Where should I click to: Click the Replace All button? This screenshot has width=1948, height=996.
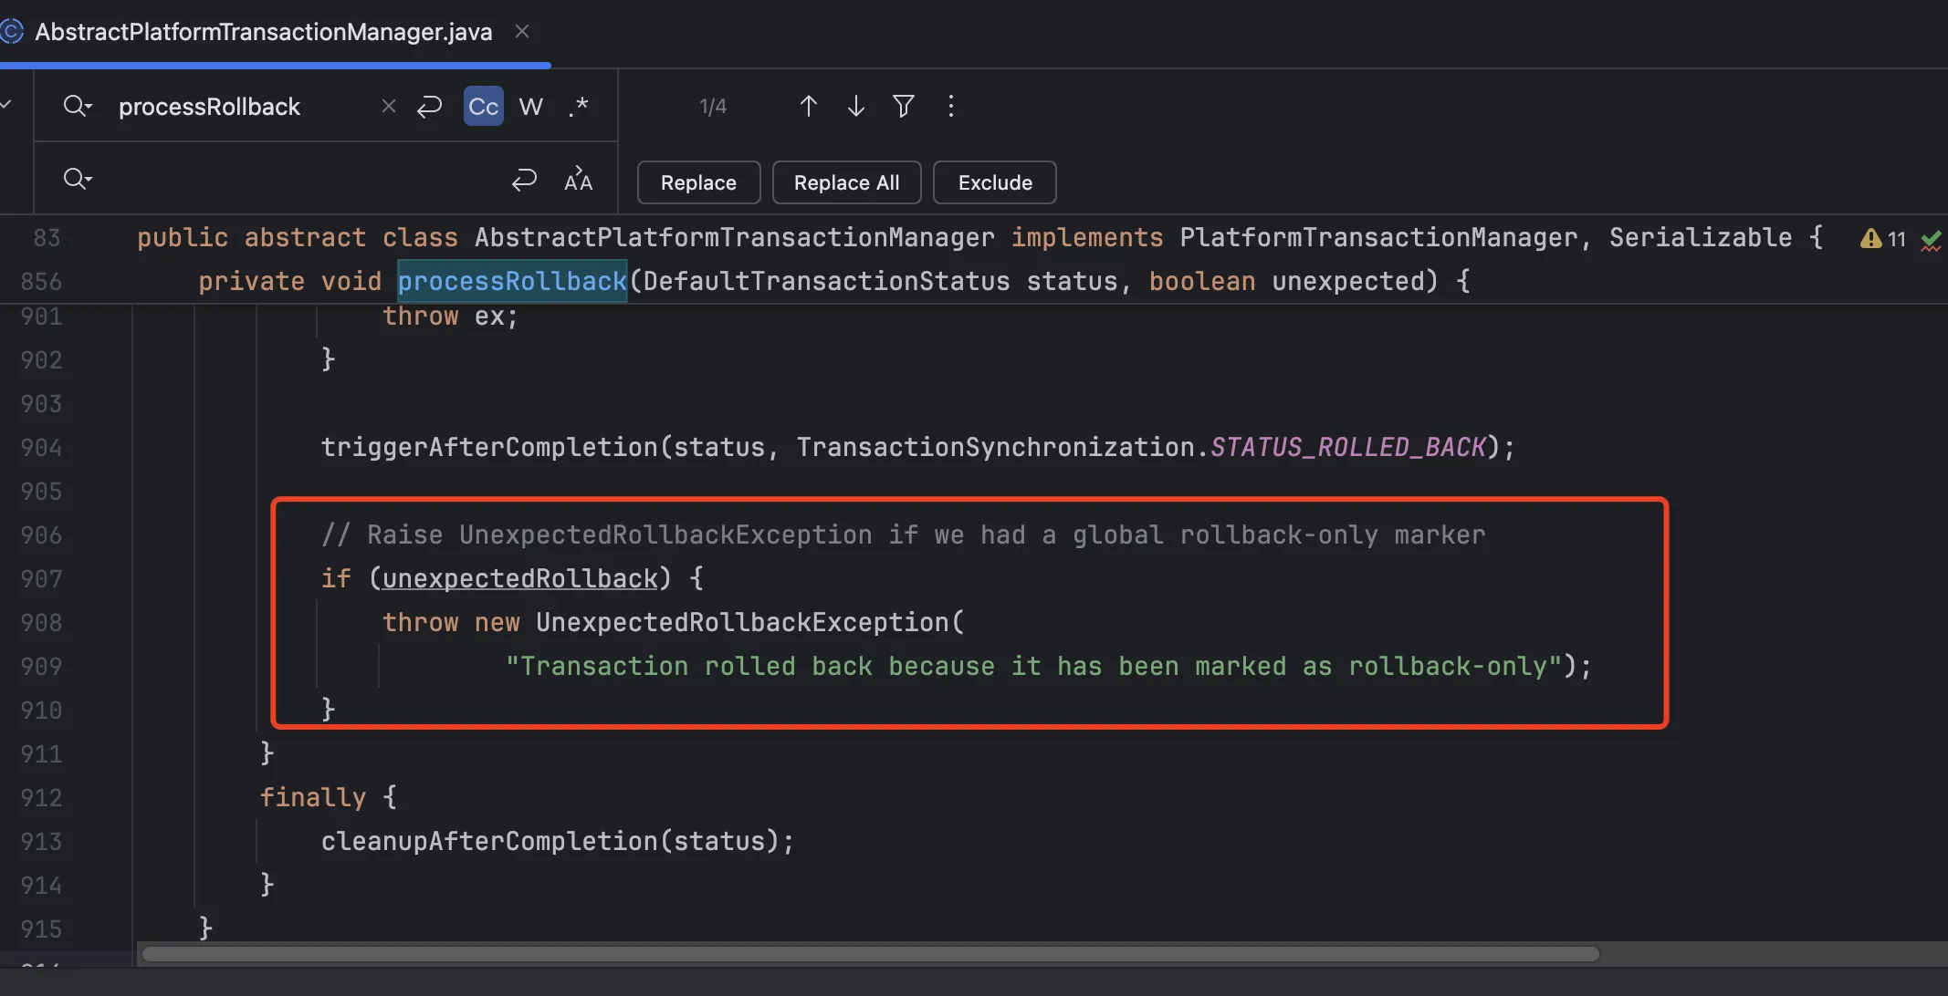coord(846,182)
